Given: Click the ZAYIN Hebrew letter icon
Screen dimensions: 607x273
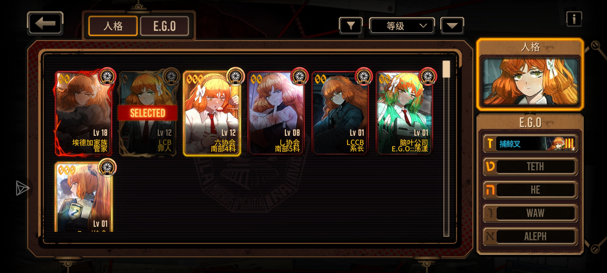Looking at the screenshot, I should click(490, 144).
